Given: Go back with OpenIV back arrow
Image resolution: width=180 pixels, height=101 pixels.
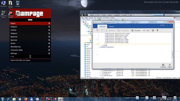Looking at the screenshot, I should click(82, 15).
